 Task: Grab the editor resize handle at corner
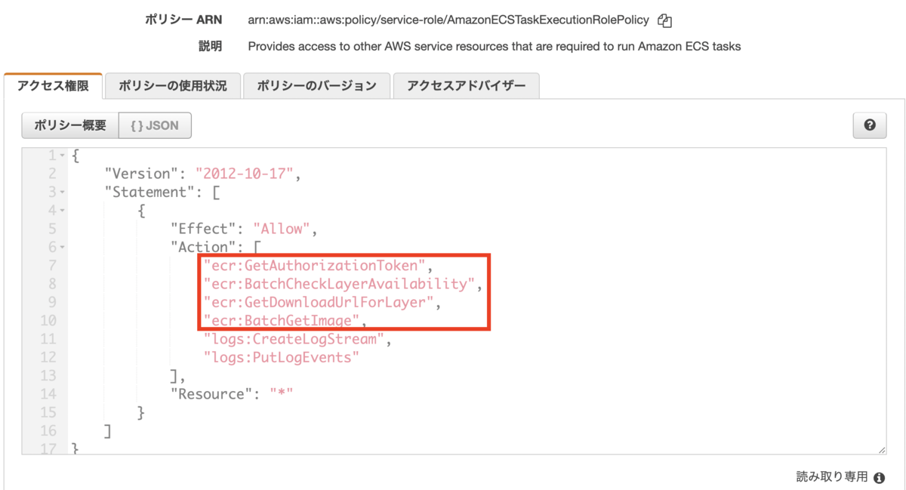(x=881, y=449)
